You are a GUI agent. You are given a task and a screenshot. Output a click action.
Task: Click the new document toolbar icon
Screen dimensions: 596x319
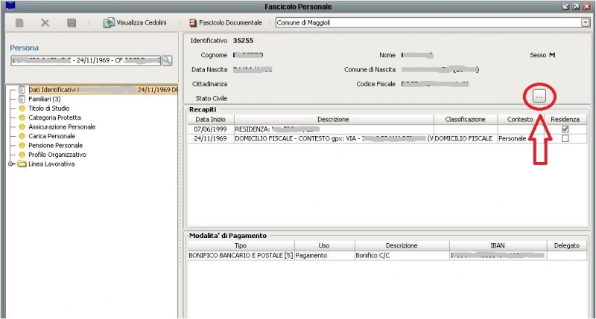pyautogui.click(x=19, y=23)
